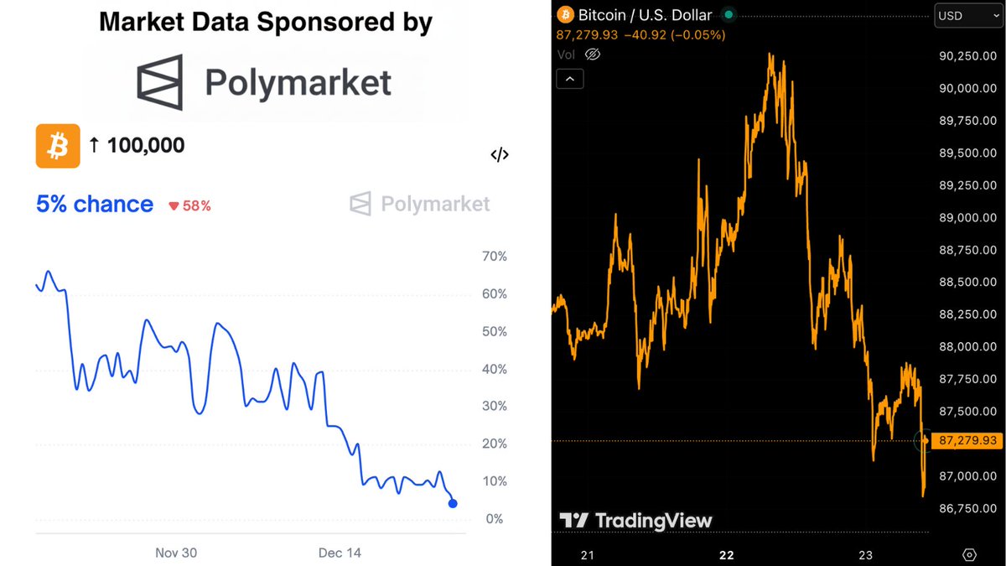Click the 5% chance link
Image resolution: width=1006 pixels, height=566 pixels.
95,205
